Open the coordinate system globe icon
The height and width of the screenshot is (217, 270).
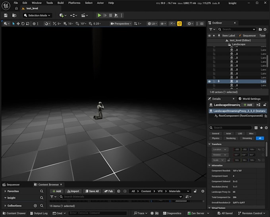pos(34,23)
